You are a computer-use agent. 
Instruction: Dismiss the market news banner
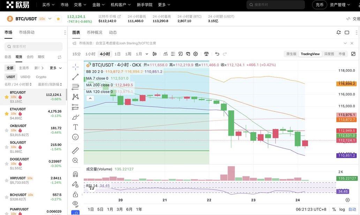(x=352, y=43)
